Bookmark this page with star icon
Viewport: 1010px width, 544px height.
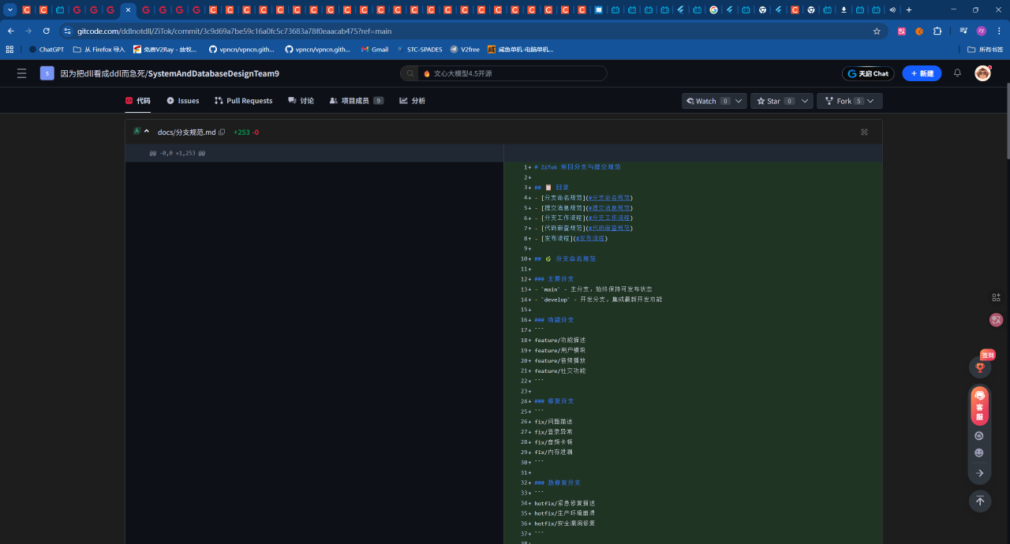[x=877, y=32]
